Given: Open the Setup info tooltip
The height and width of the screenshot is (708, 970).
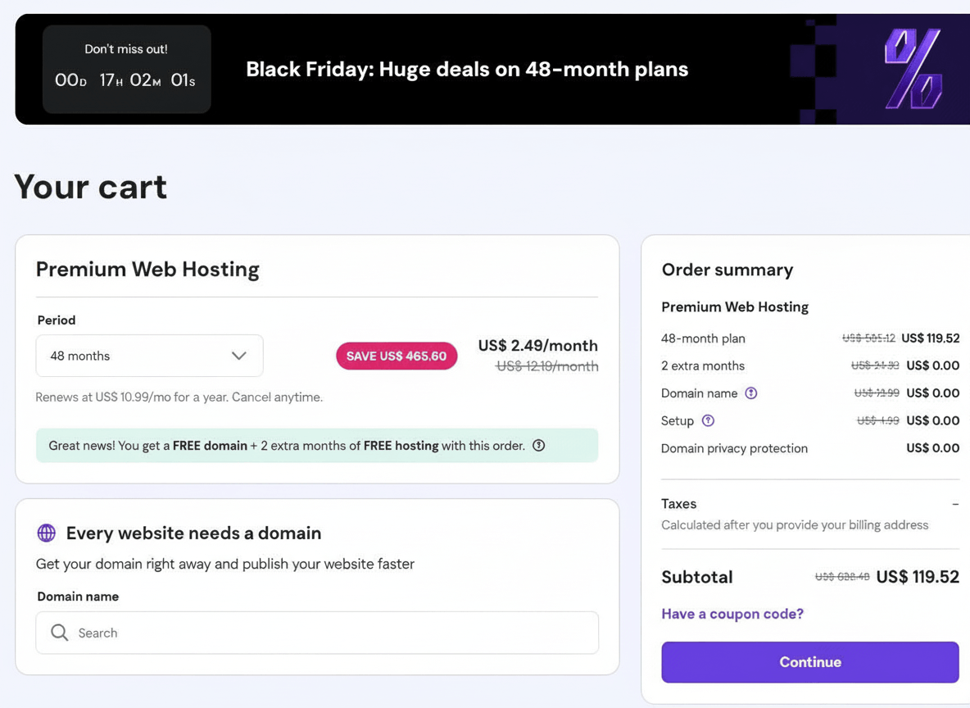Looking at the screenshot, I should (x=709, y=420).
